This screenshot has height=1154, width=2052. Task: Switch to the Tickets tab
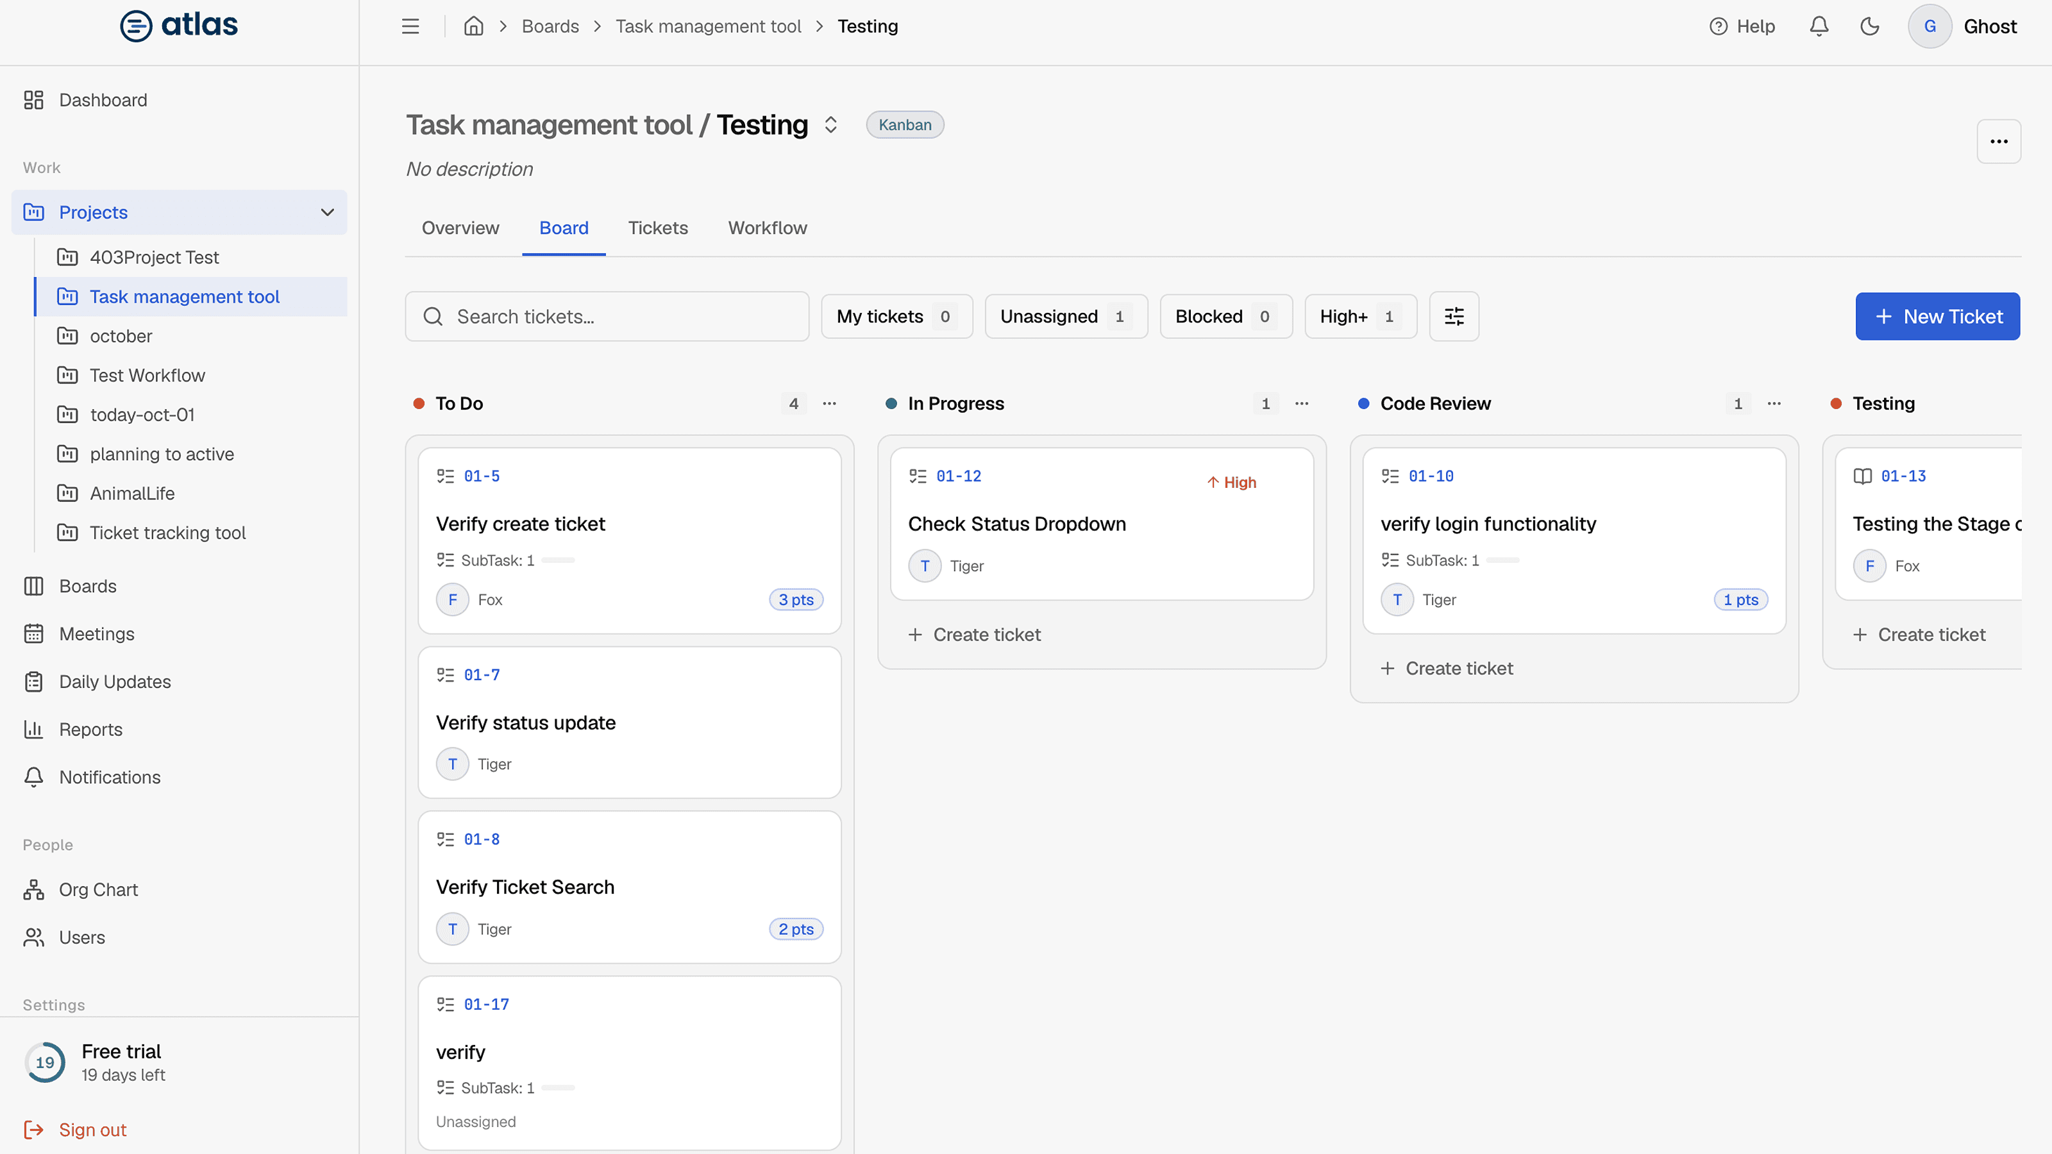(658, 229)
